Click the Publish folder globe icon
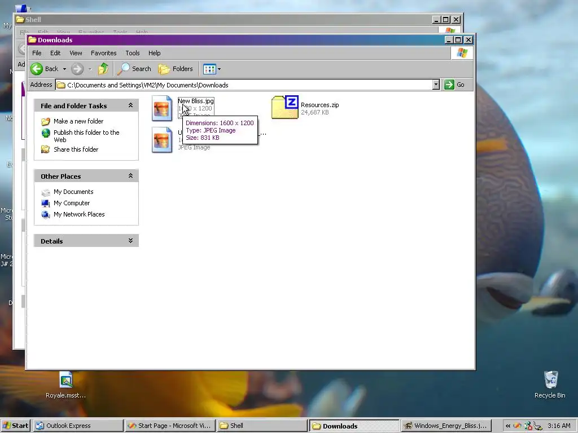This screenshot has width=578, height=433. point(46,133)
